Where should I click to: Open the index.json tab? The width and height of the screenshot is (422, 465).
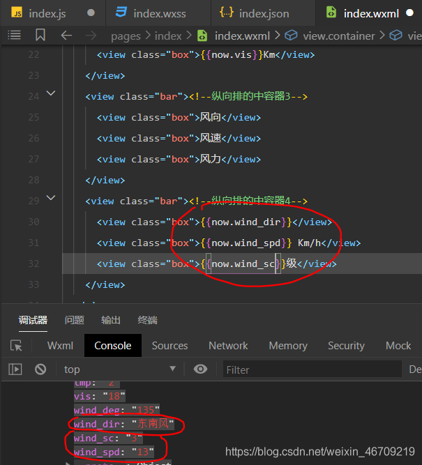(263, 13)
